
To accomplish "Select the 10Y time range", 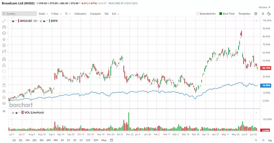I will click(88, 140).
